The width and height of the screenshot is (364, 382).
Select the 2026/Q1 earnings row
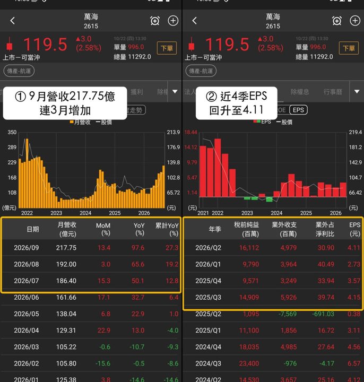coord(273,264)
